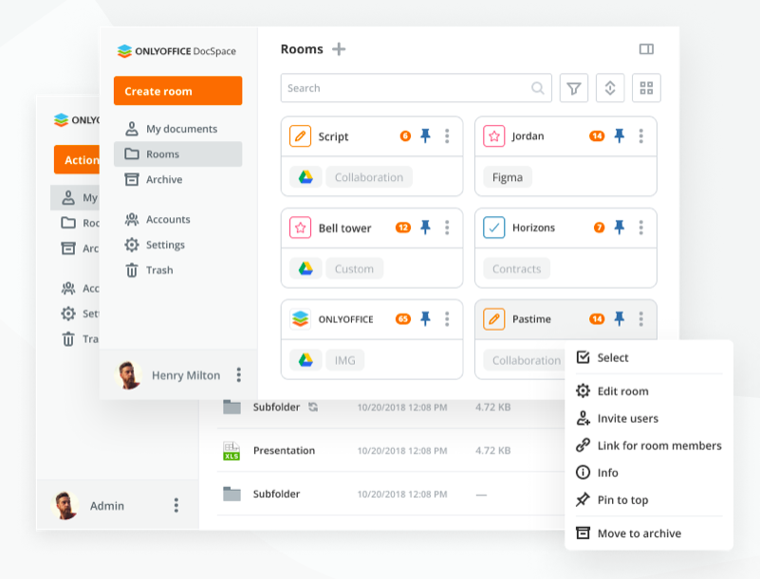Click the Admin avatar in back window
Viewport: 760px width, 579px height.
(65, 505)
